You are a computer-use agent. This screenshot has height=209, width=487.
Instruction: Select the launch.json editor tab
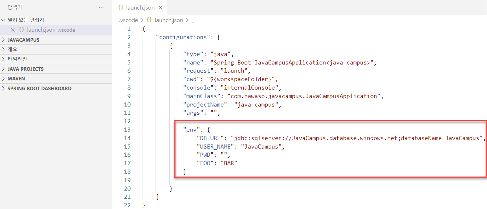coord(140,8)
